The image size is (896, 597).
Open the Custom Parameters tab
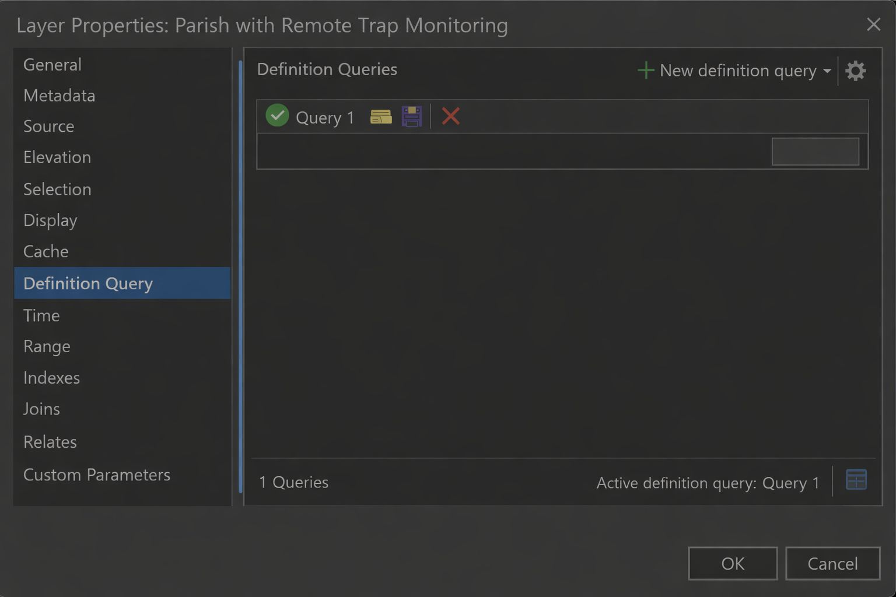[x=97, y=475]
